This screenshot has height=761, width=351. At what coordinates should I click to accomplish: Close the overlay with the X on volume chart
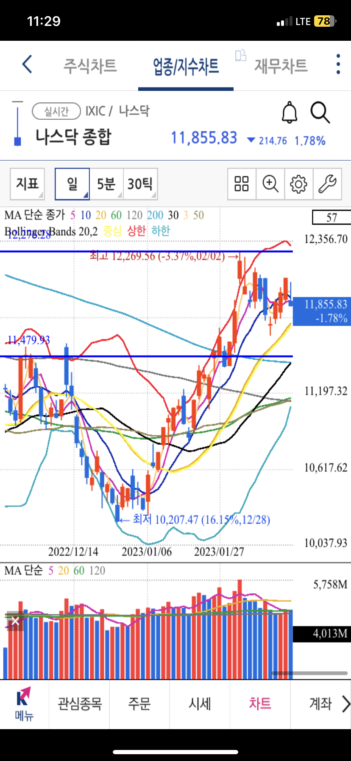point(15,621)
